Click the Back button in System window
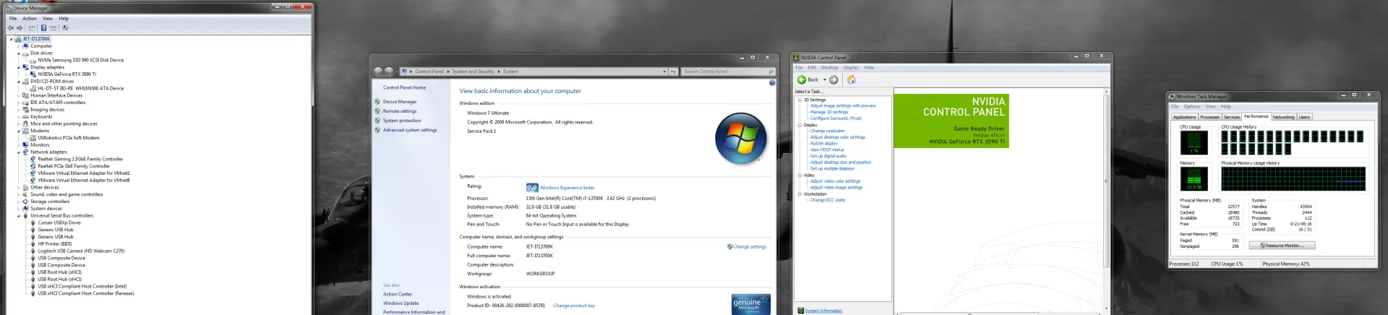 click(x=377, y=72)
